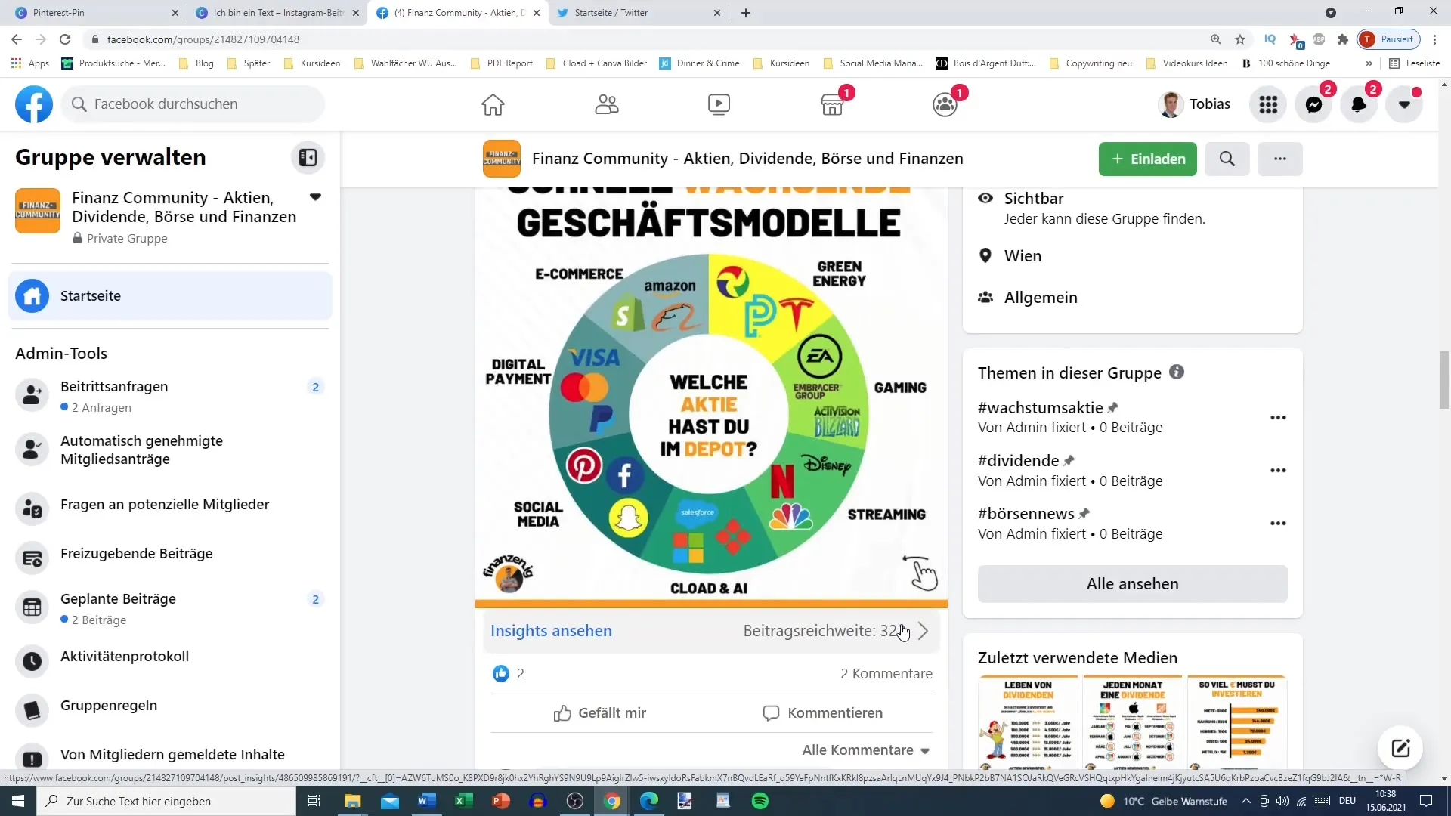
Task: Open options for #börsennews topic
Action: [x=1278, y=524]
